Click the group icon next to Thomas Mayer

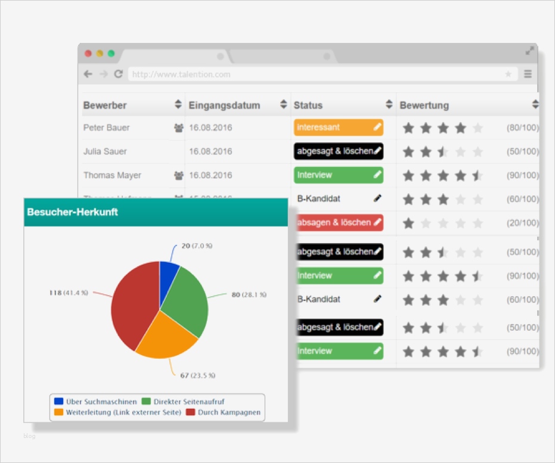tap(179, 175)
